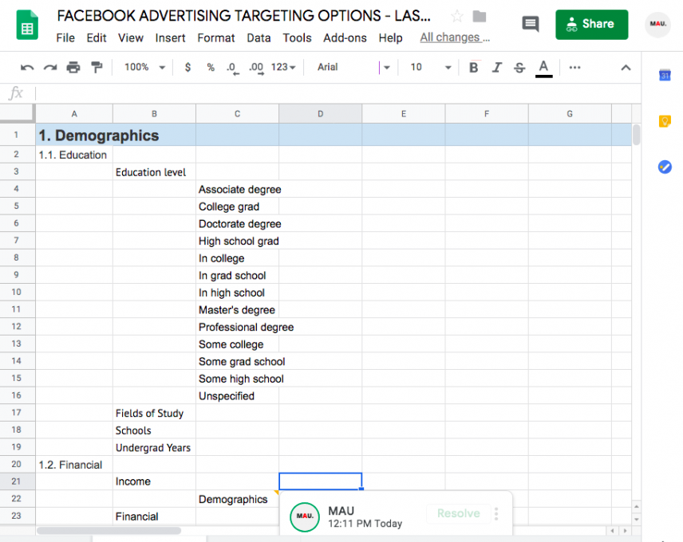
Task: Click the Redo arrow
Action: (50, 68)
